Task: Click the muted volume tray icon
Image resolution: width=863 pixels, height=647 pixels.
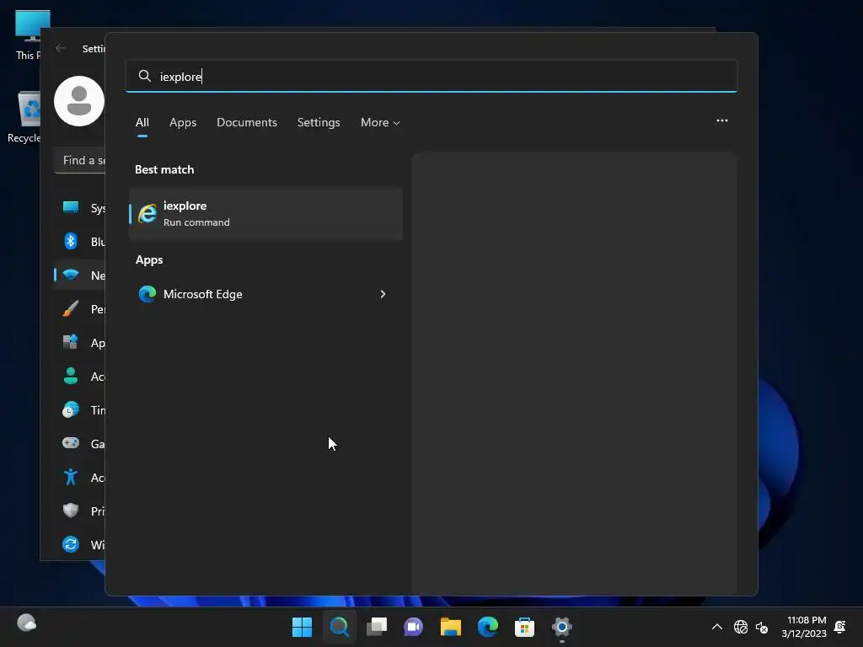Action: (x=762, y=627)
